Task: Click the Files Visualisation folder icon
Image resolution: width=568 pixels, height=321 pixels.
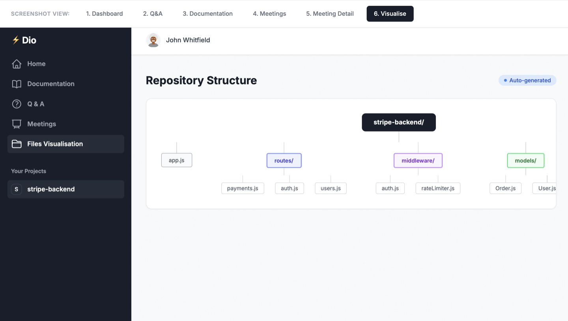Action: click(17, 144)
